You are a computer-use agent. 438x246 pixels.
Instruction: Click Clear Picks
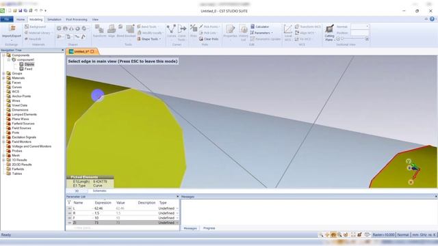click(x=209, y=39)
